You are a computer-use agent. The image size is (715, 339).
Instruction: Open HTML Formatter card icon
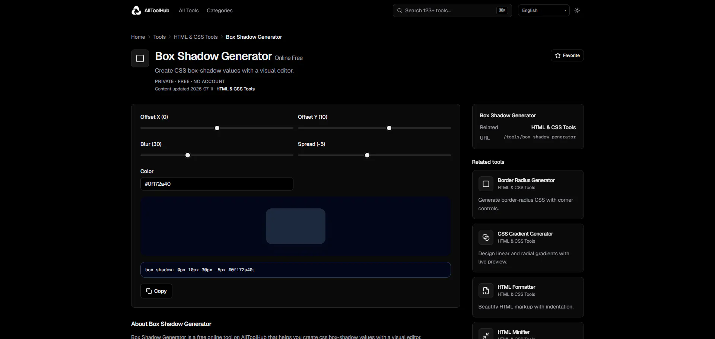click(486, 291)
